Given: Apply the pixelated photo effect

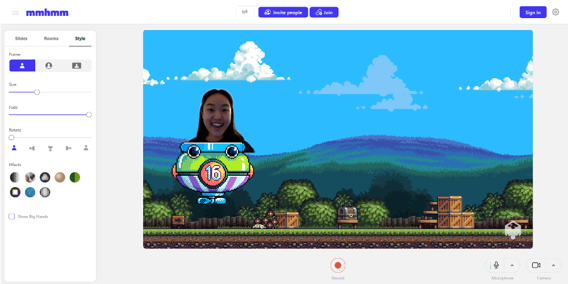Looking at the screenshot, I should tap(30, 177).
